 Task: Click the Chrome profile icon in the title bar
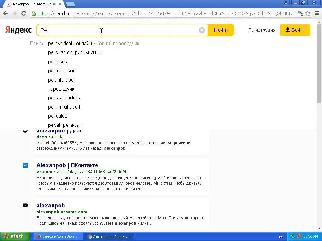(x=286, y=3)
